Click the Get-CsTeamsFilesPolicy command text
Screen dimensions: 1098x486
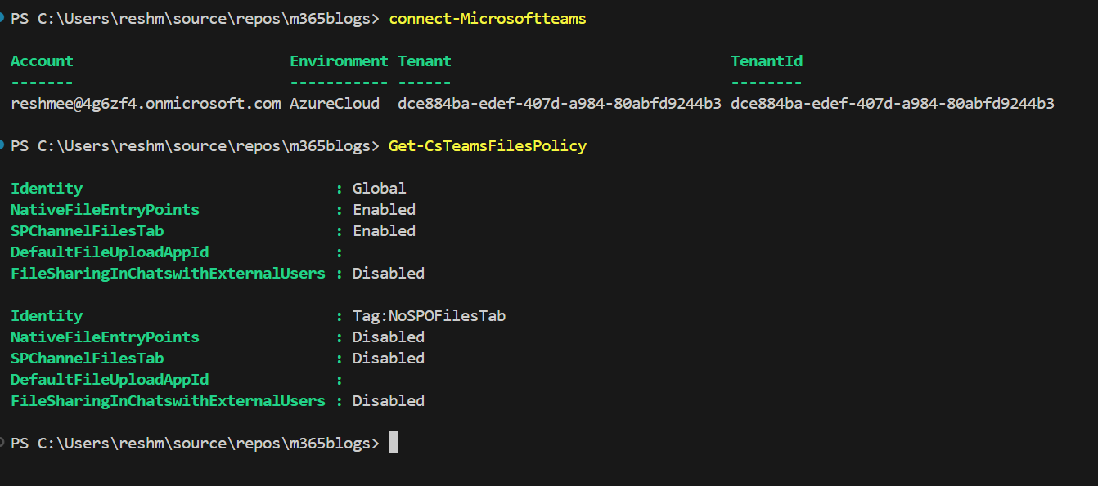point(488,146)
